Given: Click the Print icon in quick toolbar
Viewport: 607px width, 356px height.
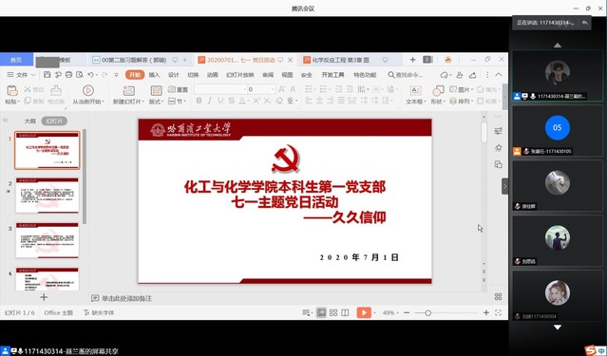Looking at the screenshot, I should [x=68, y=75].
